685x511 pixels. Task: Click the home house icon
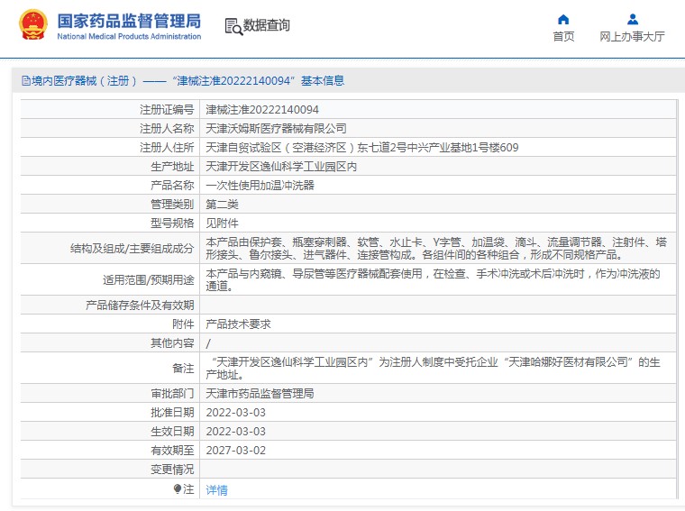563,19
